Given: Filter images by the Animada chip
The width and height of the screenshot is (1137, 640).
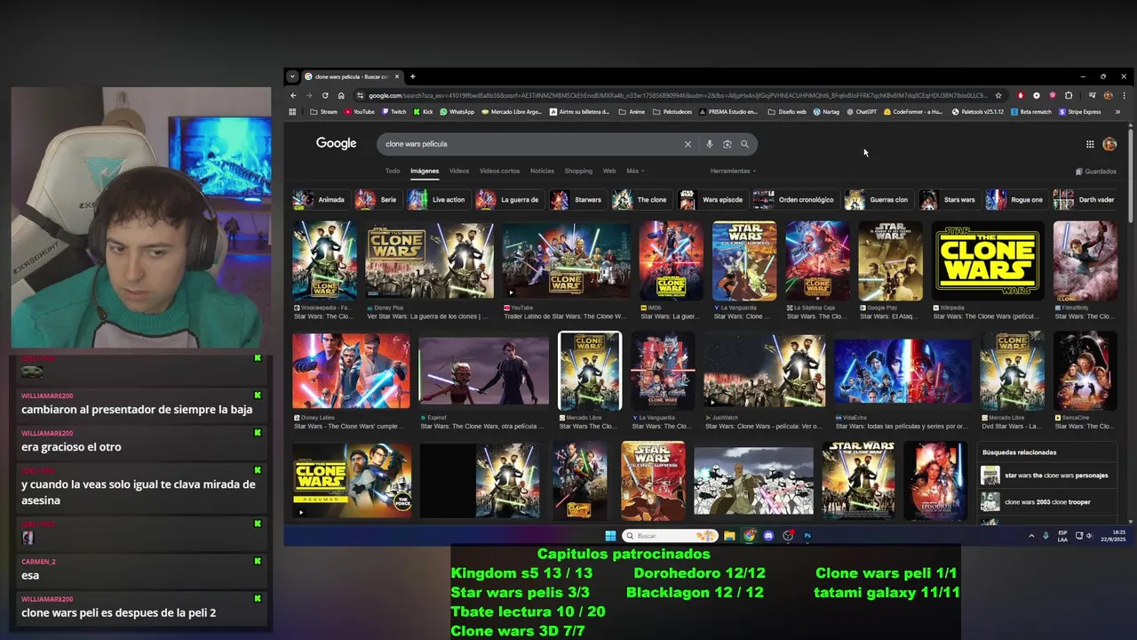Looking at the screenshot, I should tap(320, 200).
